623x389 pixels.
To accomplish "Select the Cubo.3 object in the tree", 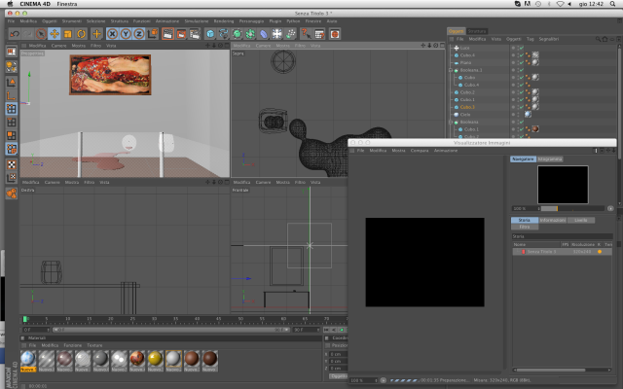I will tap(467, 107).
